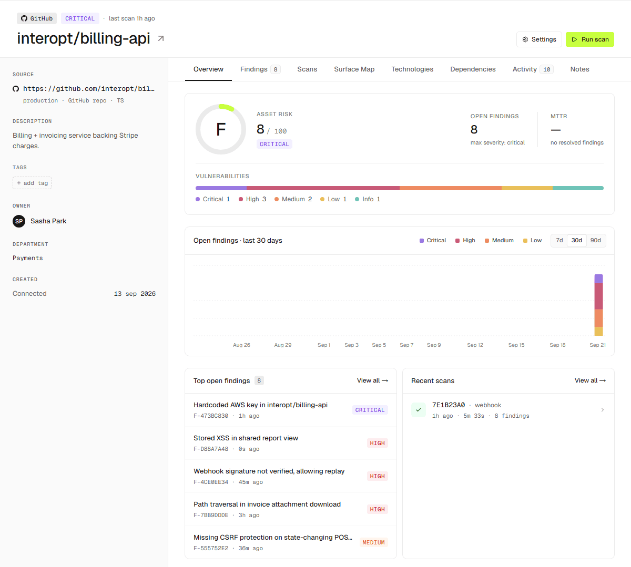Open the Findings tab

260,69
